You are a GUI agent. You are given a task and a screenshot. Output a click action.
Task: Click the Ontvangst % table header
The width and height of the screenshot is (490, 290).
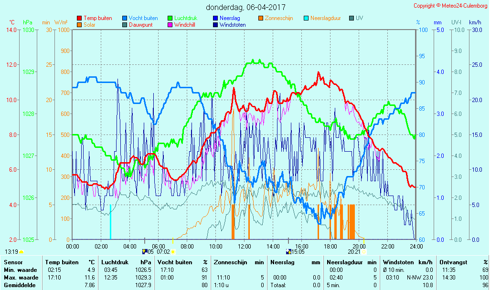tap(463, 262)
